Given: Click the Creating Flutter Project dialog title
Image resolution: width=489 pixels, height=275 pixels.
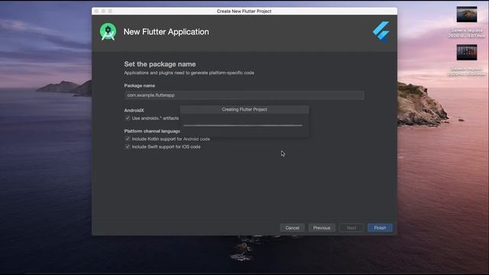Looking at the screenshot, I should coord(244,109).
